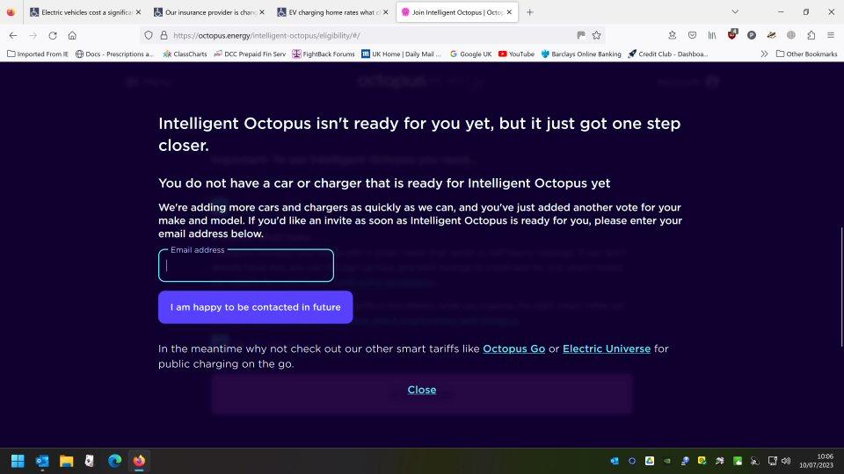Click the uBlock Origin shield icon
Screen dimensions: 844x474
point(731,35)
